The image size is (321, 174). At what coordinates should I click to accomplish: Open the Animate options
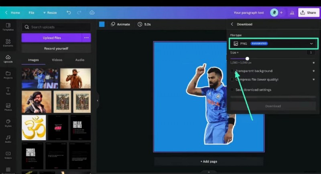point(120,24)
